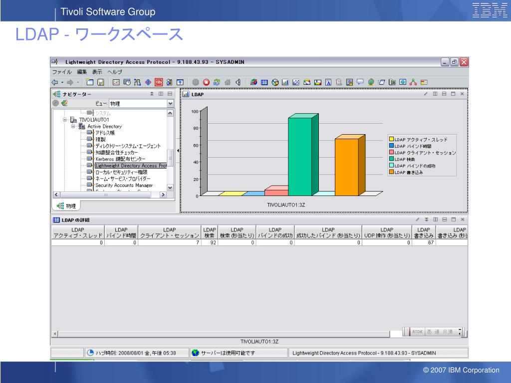Maximize the LDAP chart pane
Image resolution: width=511 pixels, height=383 pixels.
point(453,94)
